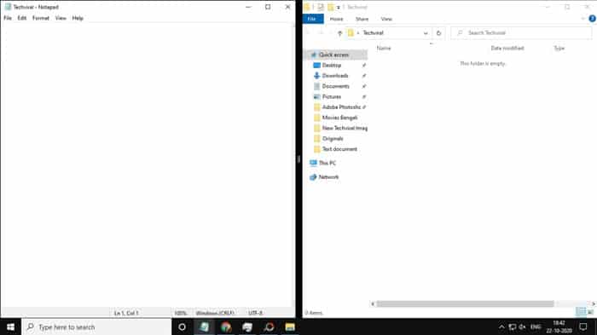
Task: Open the Customize Quick Access Toolbar dropdown
Action: [x=338, y=7]
